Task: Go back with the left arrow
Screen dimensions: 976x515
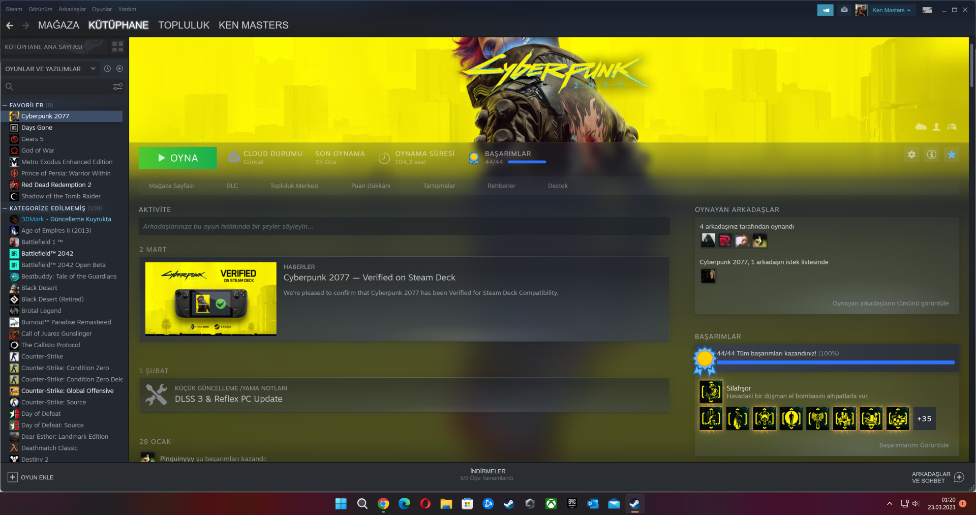Action: coord(10,25)
